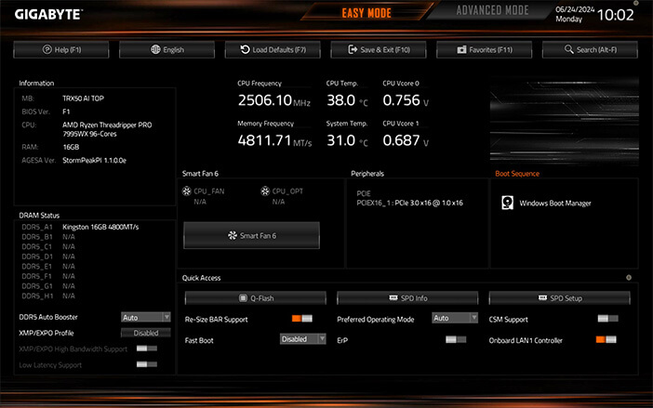This screenshot has width=653, height=408.
Task: Open Fast Boot dropdown
Action: pyautogui.click(x=302, y=339)
